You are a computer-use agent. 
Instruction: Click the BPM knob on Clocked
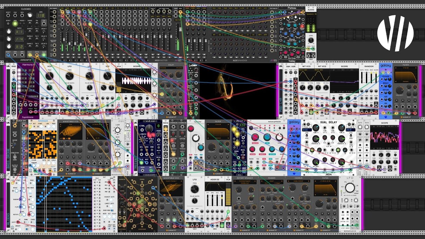tap(29, 15)
